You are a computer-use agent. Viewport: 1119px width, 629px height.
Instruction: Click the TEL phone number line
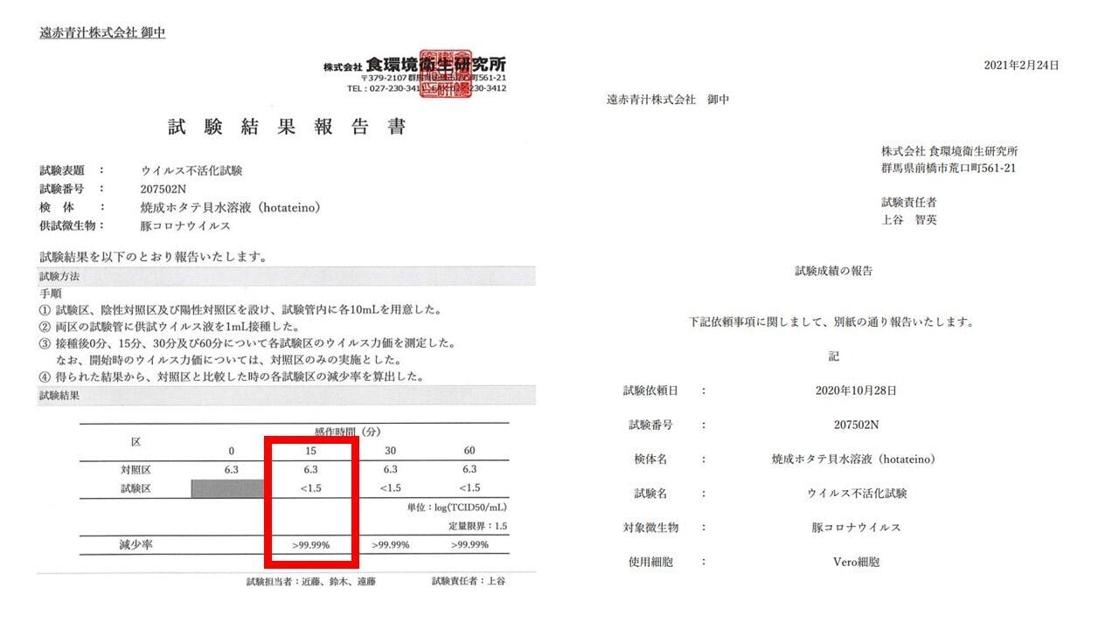[426, 88]
